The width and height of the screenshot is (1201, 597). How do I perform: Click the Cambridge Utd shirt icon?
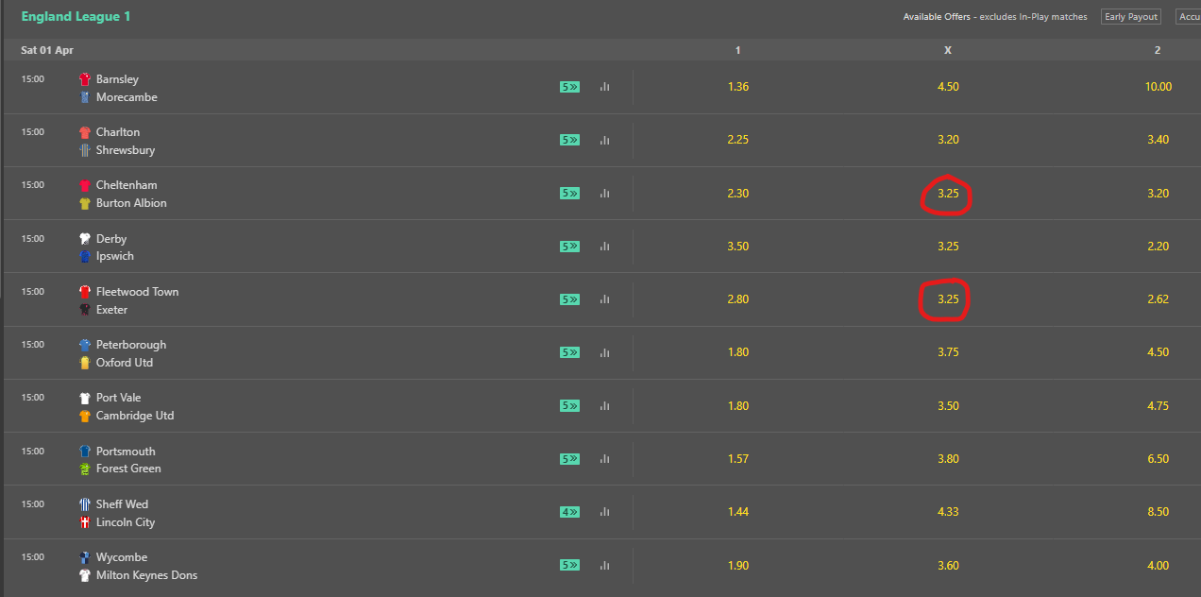[x=85, y=416]
